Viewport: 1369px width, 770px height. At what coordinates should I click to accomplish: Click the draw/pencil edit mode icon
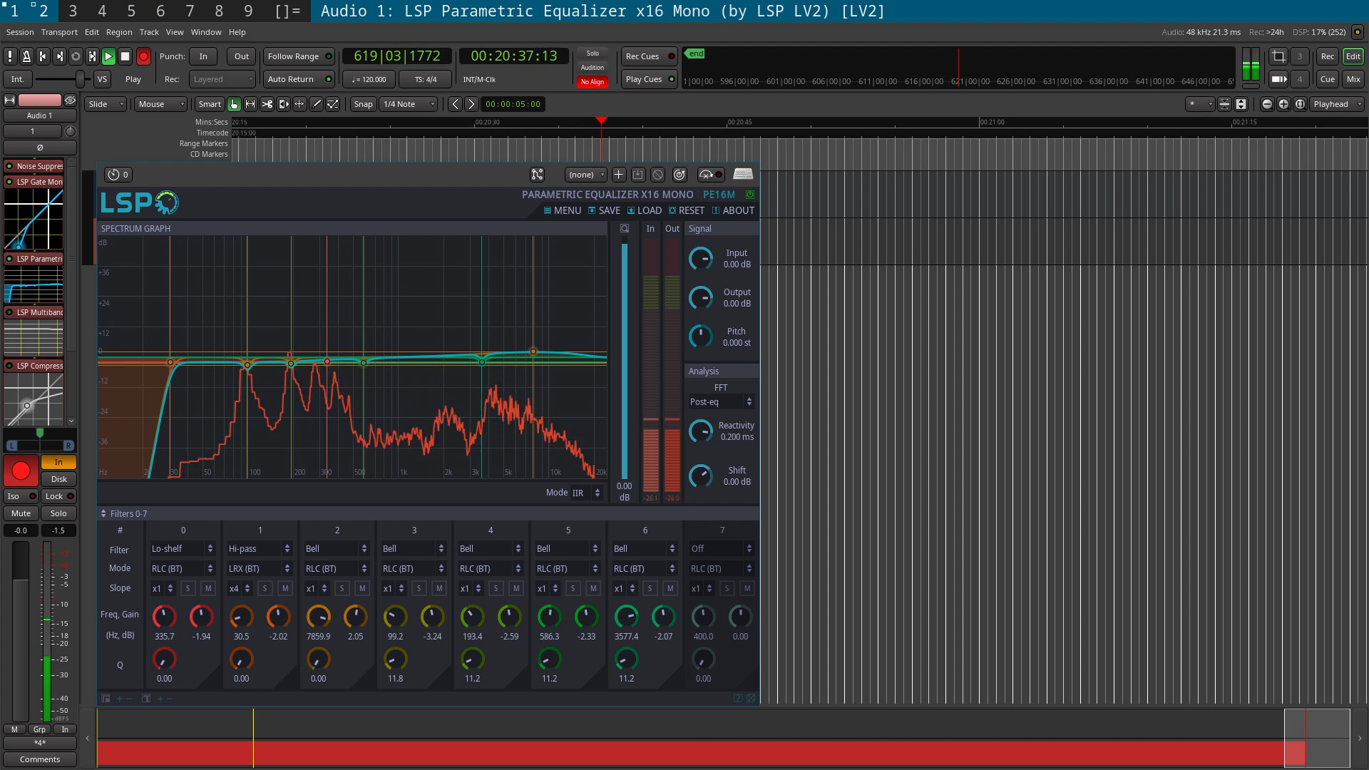(317, 103)
